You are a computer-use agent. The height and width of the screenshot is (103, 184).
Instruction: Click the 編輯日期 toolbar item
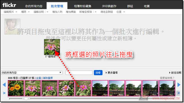[39, 12]
